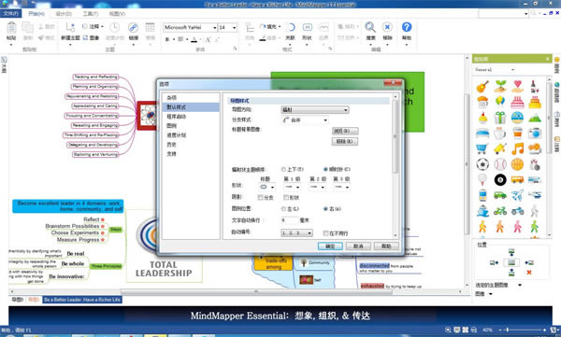Open the 文件(F) menu

pos(10,14)
